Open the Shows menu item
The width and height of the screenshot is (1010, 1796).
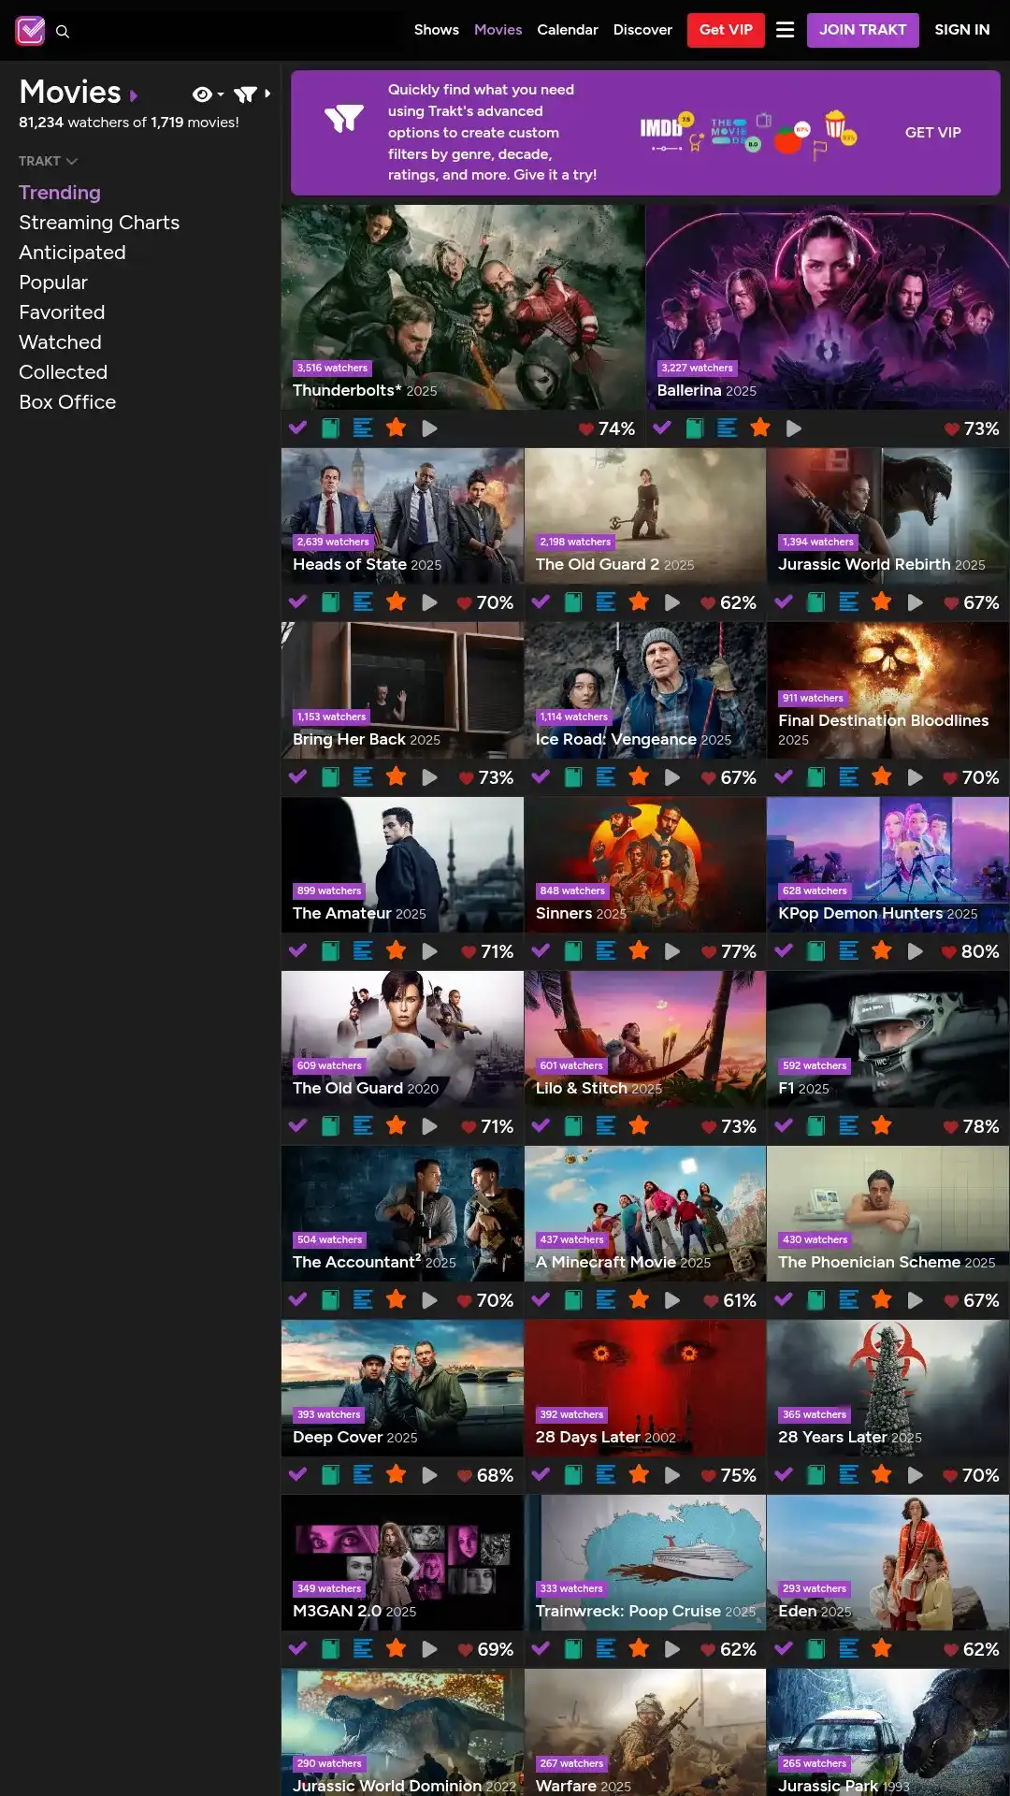click(437, 30)
